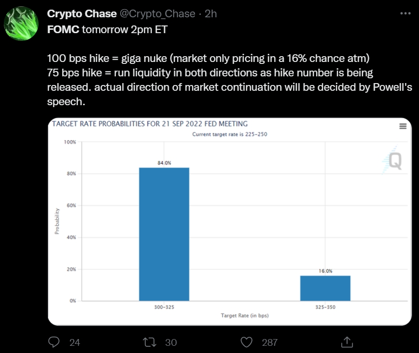The height and width of the screenshot is (353, 419).
Task: Select the 16.0% bar for 325-350
Action: (x=325, y=288)
